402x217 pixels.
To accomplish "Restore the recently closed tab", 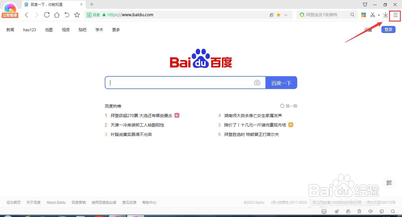I will 67,15.
